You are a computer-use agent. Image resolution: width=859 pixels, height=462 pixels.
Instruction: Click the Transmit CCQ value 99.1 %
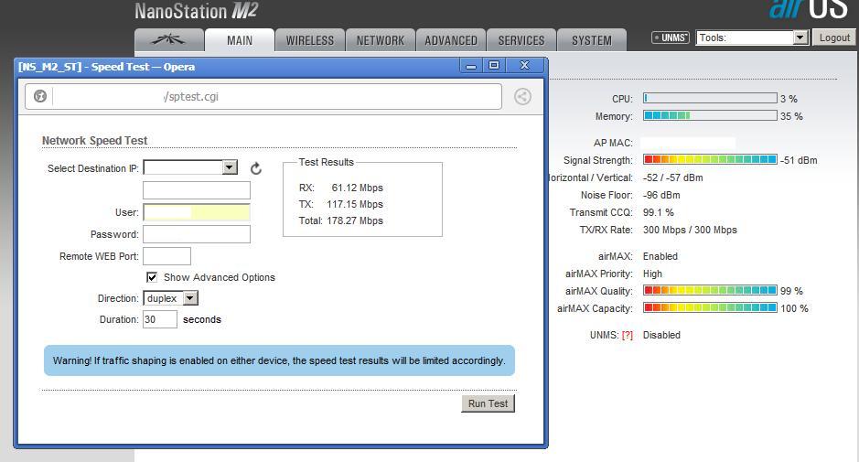click(659, 212)
